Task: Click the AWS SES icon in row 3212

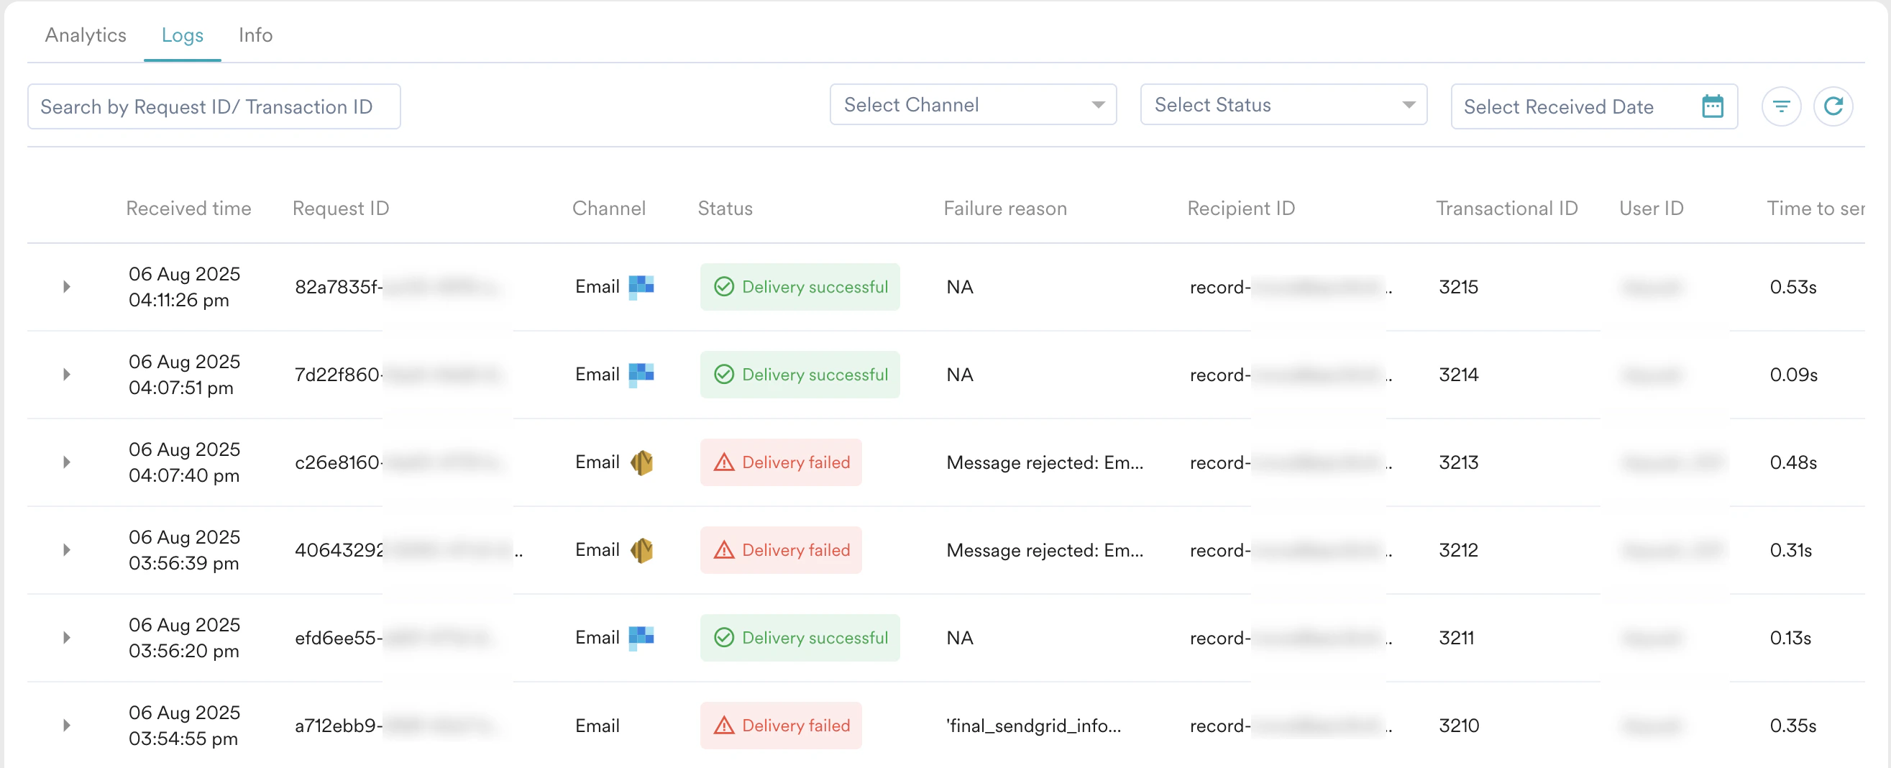Action: point(641,550)
